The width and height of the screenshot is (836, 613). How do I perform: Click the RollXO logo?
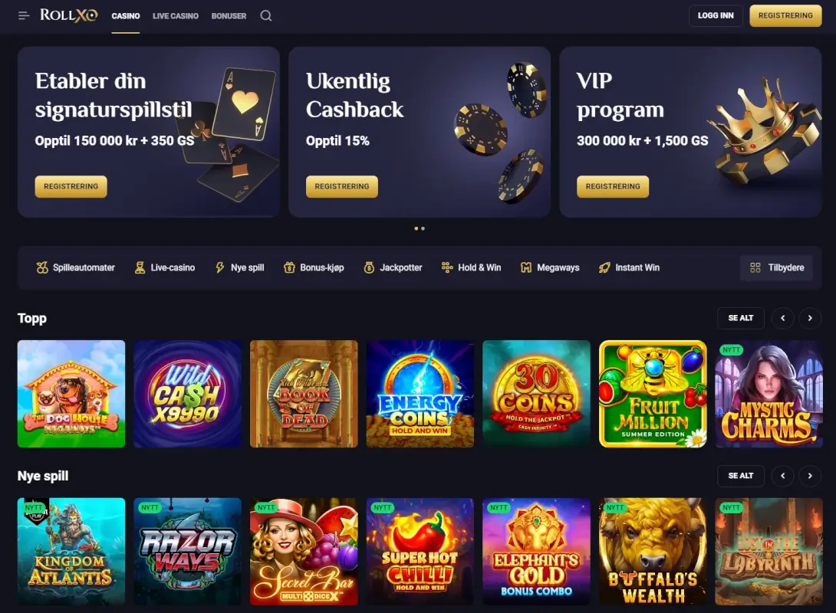point(69,15)
